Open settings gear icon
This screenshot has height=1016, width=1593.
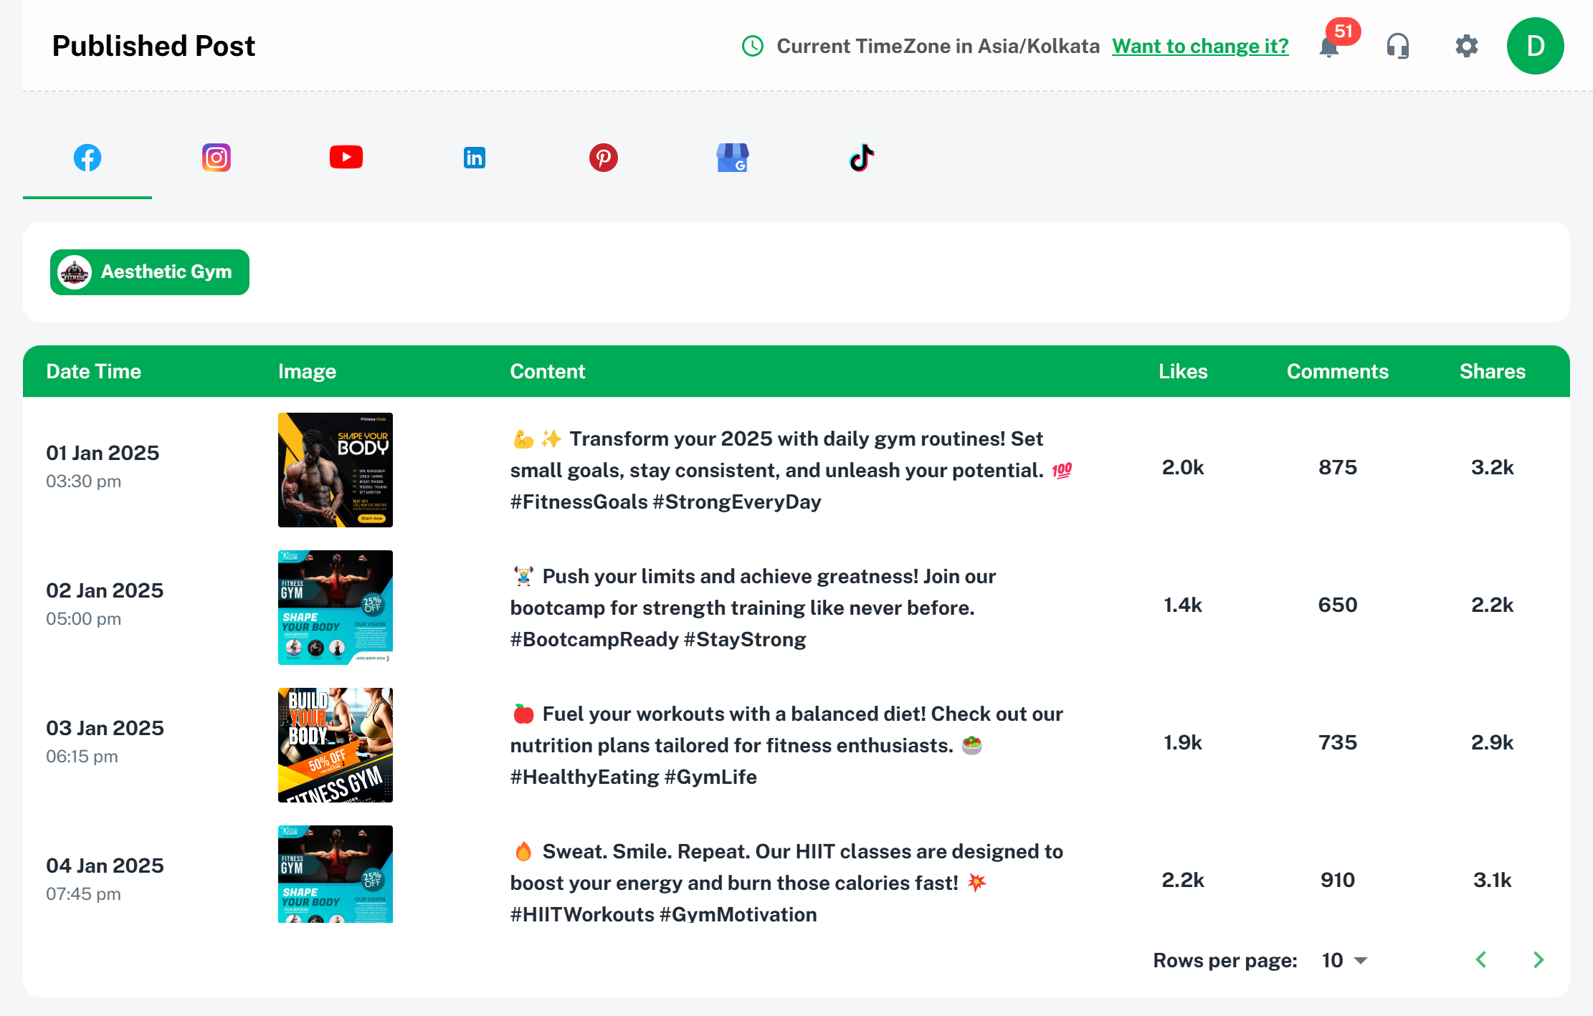1467,47
